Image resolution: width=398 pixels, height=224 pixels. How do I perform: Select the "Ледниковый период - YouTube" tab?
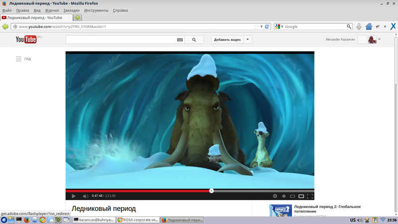pos(36,17)
